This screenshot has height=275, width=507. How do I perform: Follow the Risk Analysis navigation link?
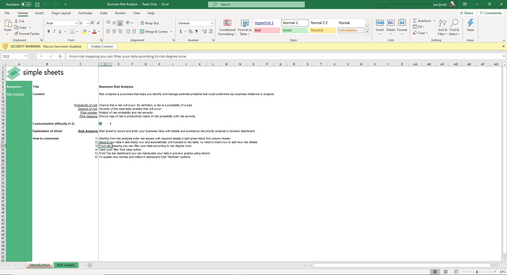(x=15, y=94)
